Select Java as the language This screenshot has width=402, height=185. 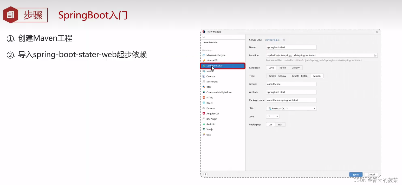coord(271,68)
